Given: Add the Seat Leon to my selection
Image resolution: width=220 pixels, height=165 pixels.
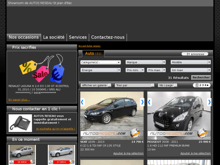Looking at the screenshot, I should [x=128, y=153].
